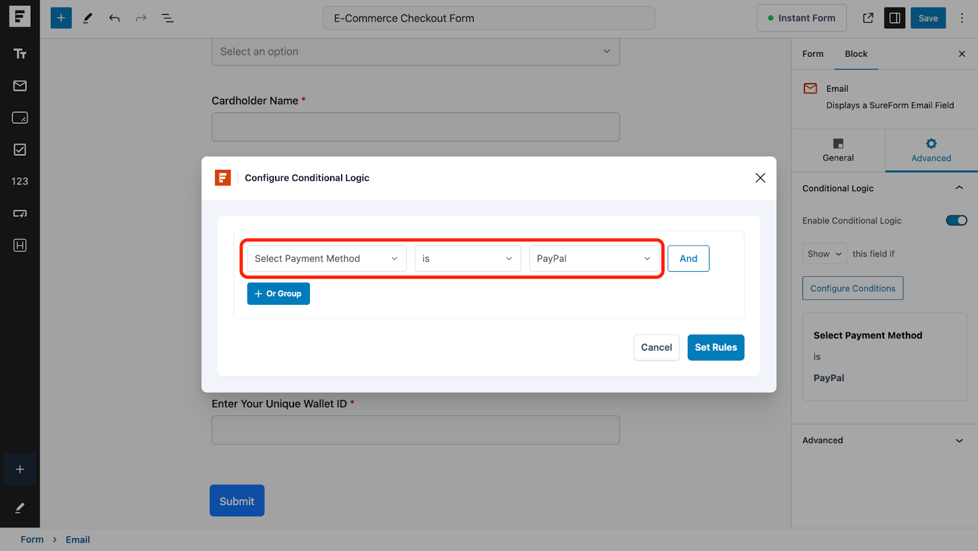Click the undo arrow in top toolbar
The width and height of the screenshot is (978, 551).
[114, 18]
